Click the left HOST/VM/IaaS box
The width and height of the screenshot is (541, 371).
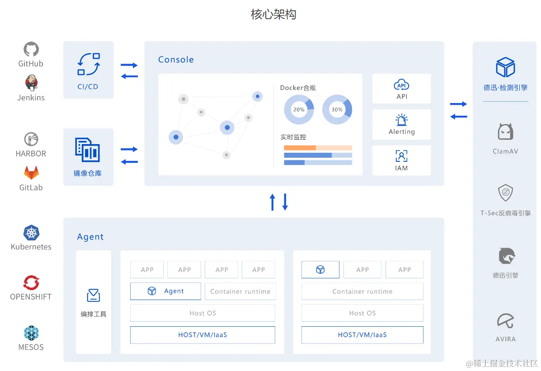point(202,335)
